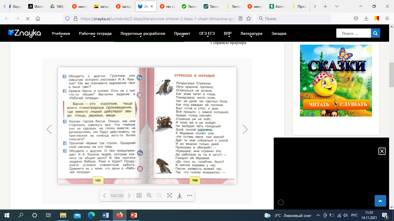
Task: Click the site padlock security icon
Action: [x=76, y=18]
